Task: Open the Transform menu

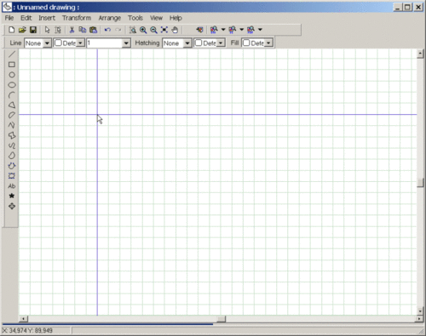Action: (x=77, y=18)
